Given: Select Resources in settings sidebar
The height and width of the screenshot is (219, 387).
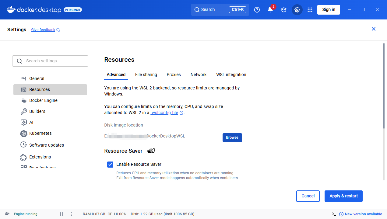Looking at the screenshot, I should [50, 89].
